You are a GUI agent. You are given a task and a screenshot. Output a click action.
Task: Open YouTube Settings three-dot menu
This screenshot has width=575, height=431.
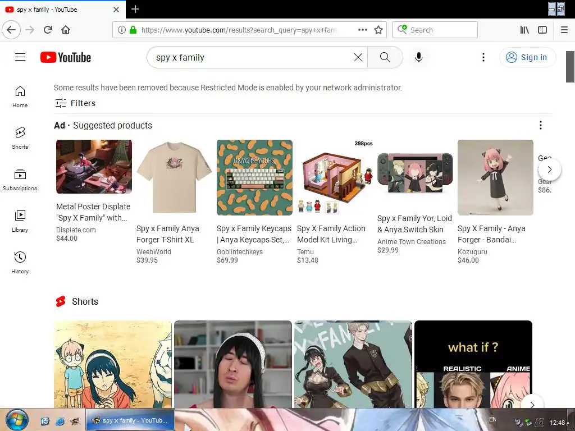[483, 57]
